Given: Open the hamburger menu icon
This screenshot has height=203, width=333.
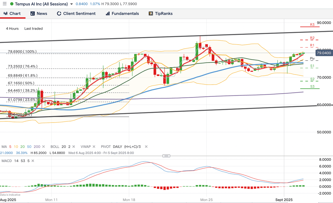Looking at the screenshot, I should click(4, 4).
